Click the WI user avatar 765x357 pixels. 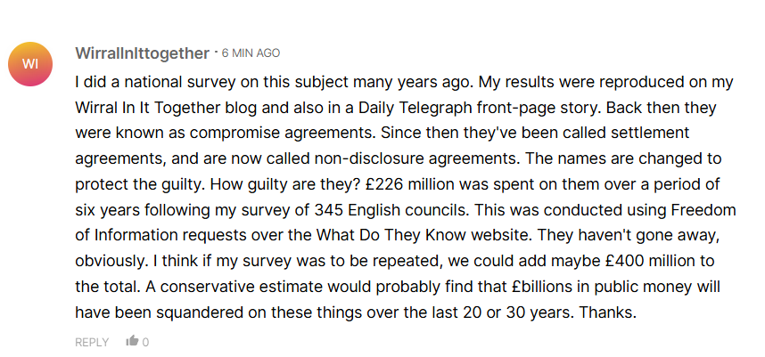pos(30,64)
